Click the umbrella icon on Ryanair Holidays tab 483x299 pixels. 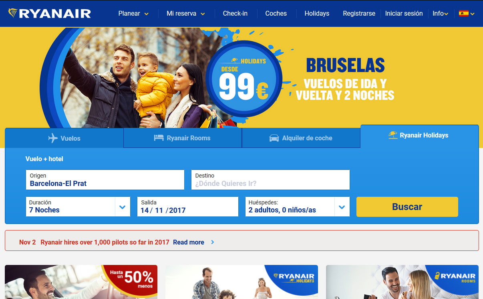393,135
